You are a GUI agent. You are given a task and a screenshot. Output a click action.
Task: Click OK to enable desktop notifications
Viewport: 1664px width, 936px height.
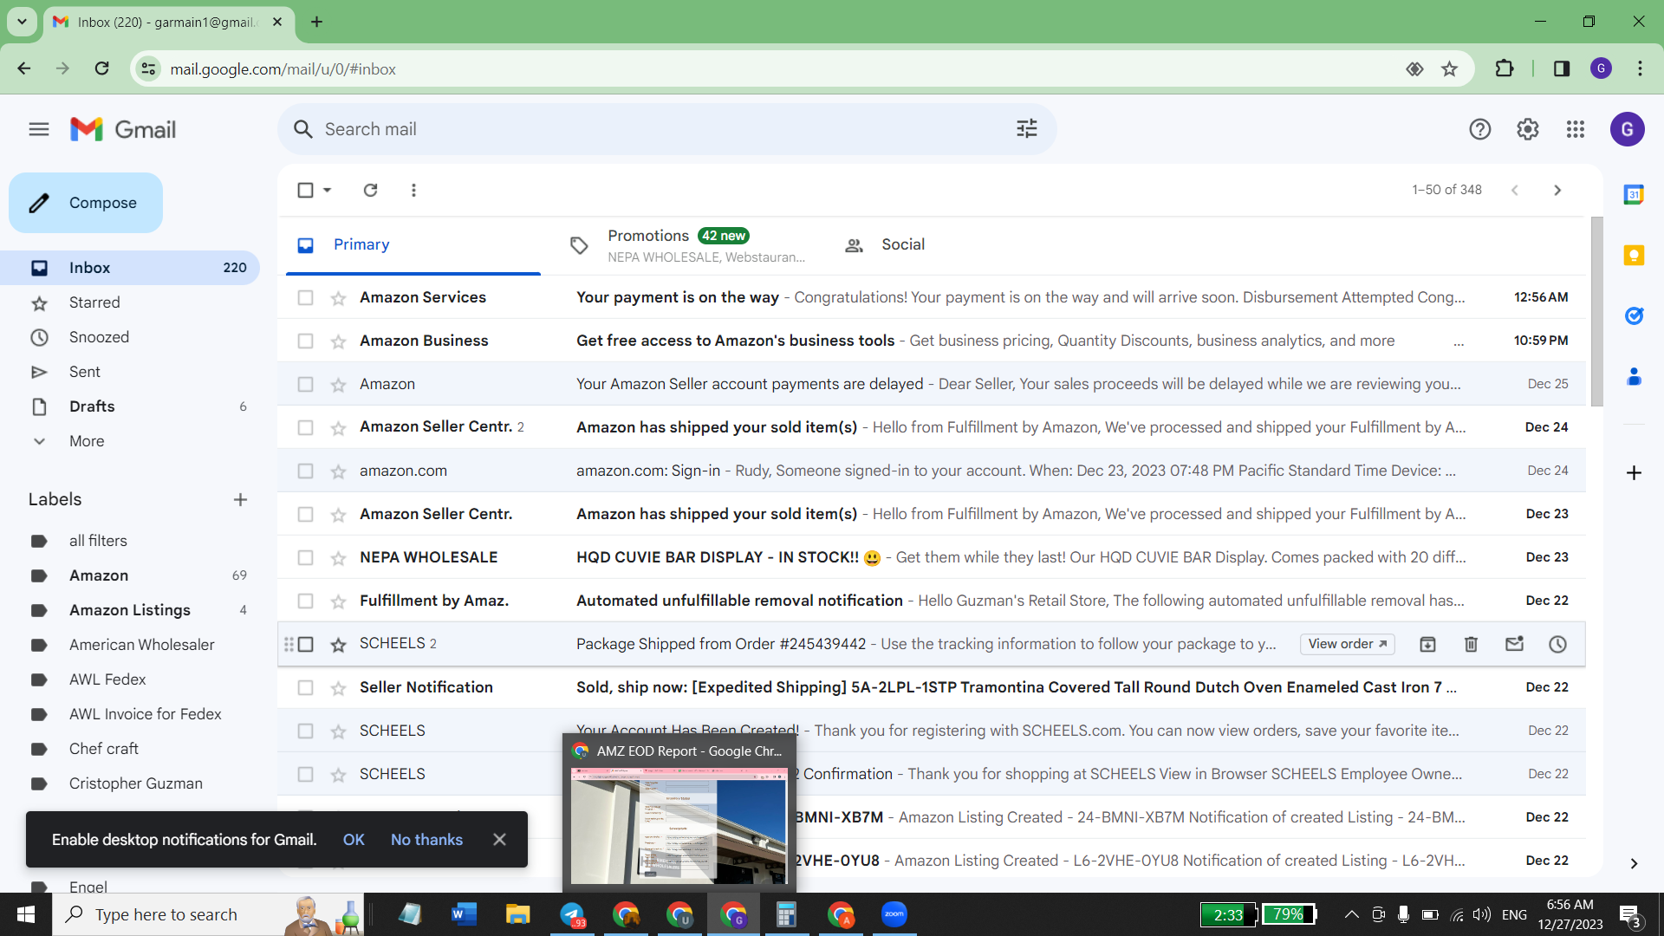[x=354, y=840]
